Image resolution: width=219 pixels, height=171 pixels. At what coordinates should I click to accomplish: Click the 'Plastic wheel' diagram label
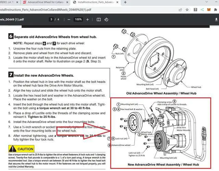pyautogui.click(x=124, y=77)
